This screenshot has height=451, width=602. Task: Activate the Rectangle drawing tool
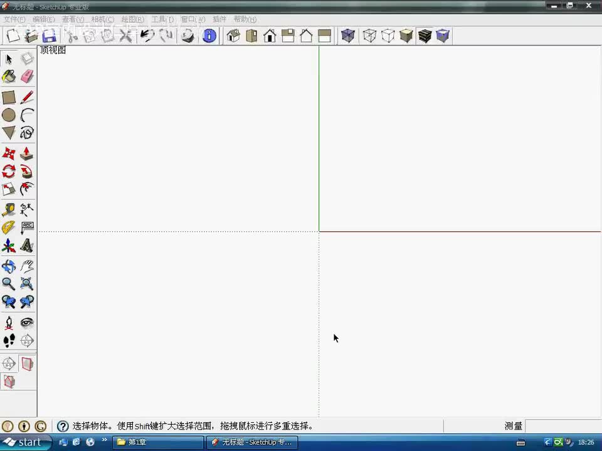click(9, 98)
